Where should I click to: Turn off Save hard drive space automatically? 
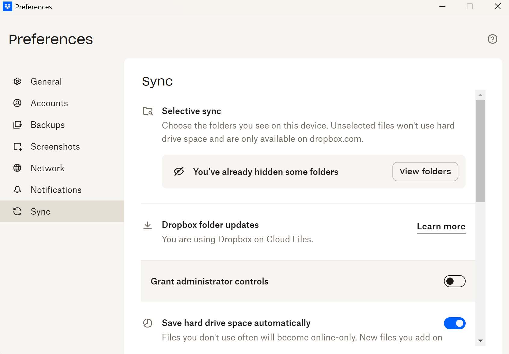[x=454, y=323]
